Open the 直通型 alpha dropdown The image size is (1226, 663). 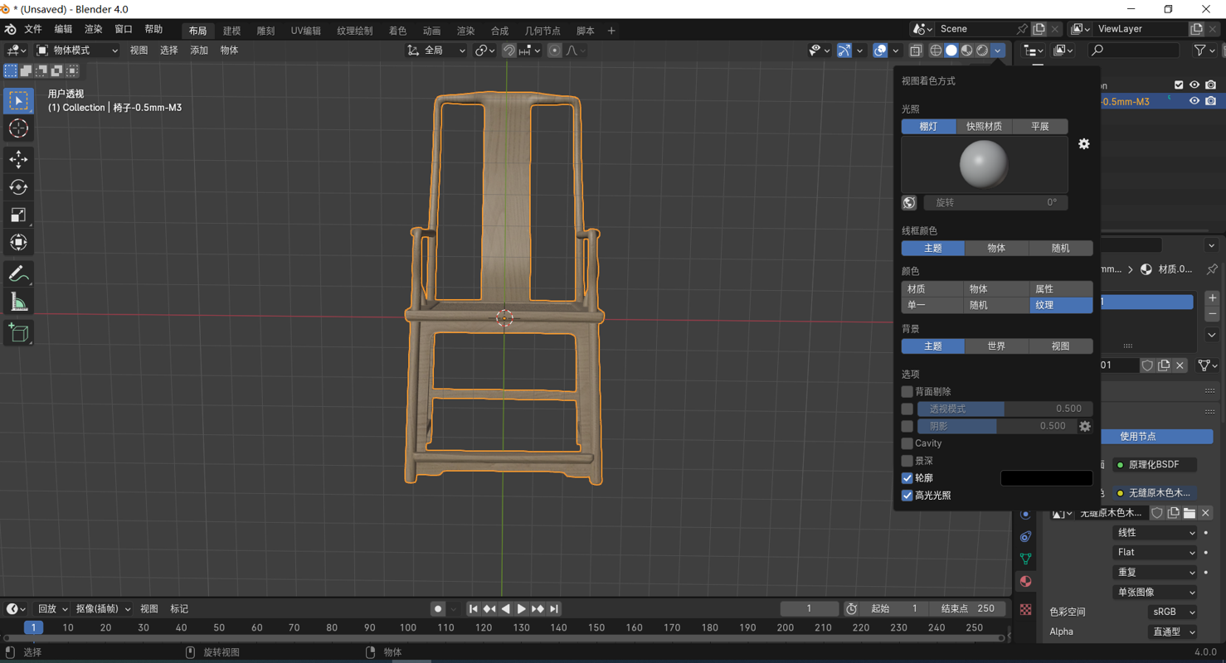click(1172, 632)
